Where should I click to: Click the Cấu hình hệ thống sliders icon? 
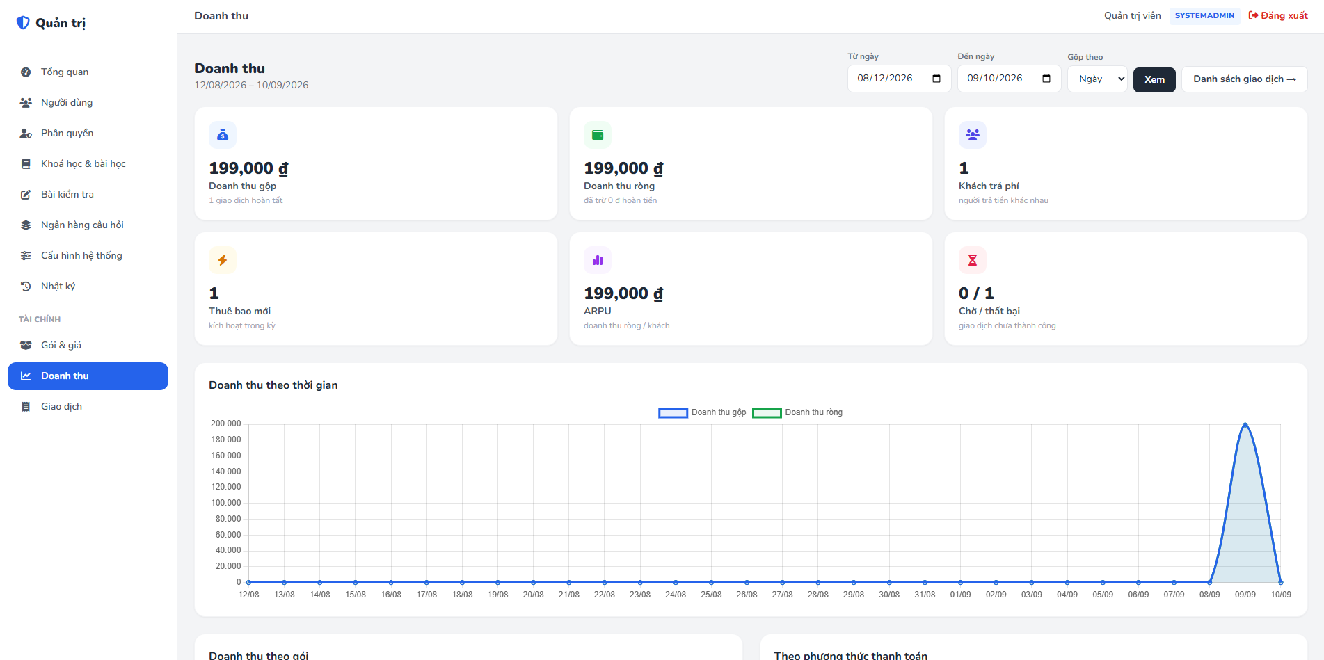tap(26, 256)
